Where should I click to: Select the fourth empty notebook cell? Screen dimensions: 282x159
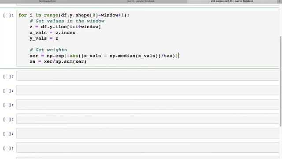click(148, 119)
